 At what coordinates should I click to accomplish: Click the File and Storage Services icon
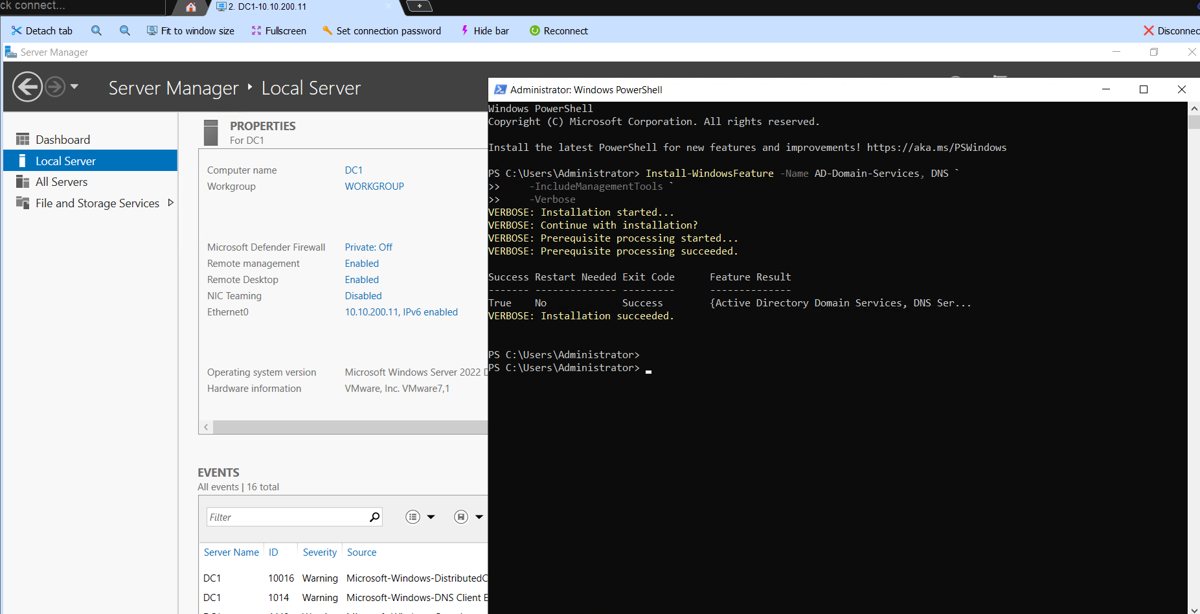23,203
